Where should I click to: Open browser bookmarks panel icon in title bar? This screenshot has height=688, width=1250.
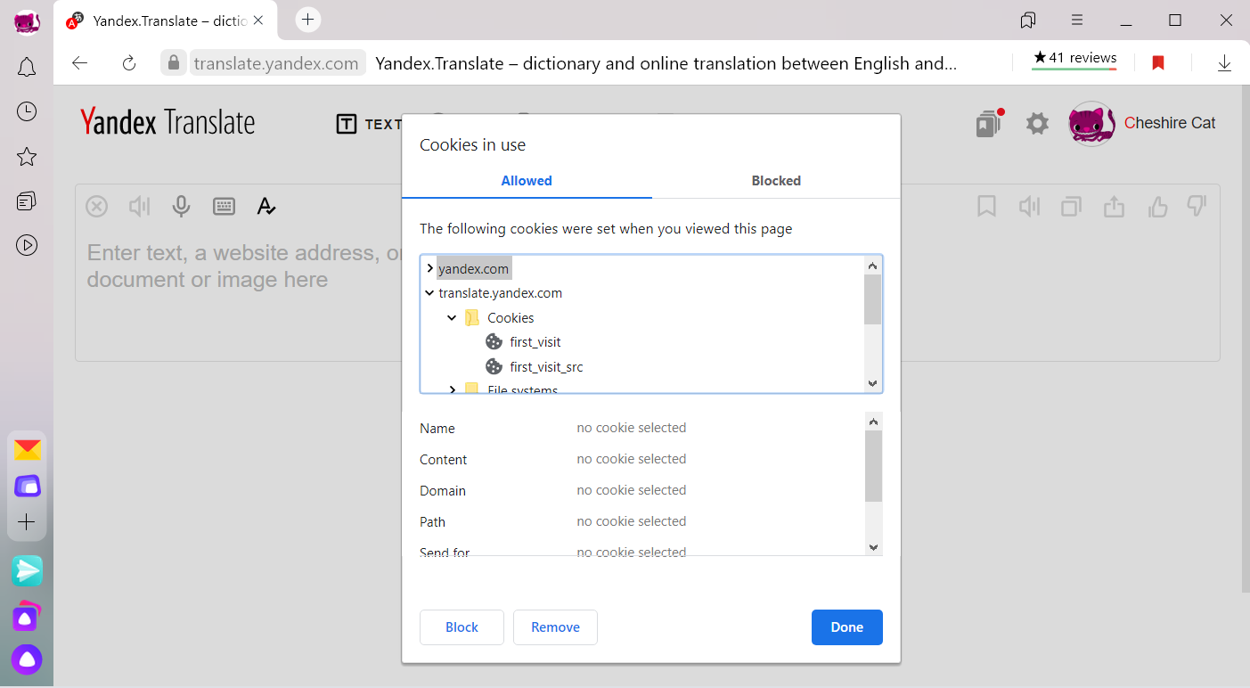[1028, 20]
